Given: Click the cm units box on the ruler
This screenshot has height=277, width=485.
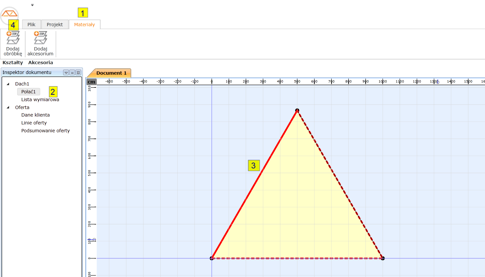Looking at the screenshot, I should (x=91, y=82).
